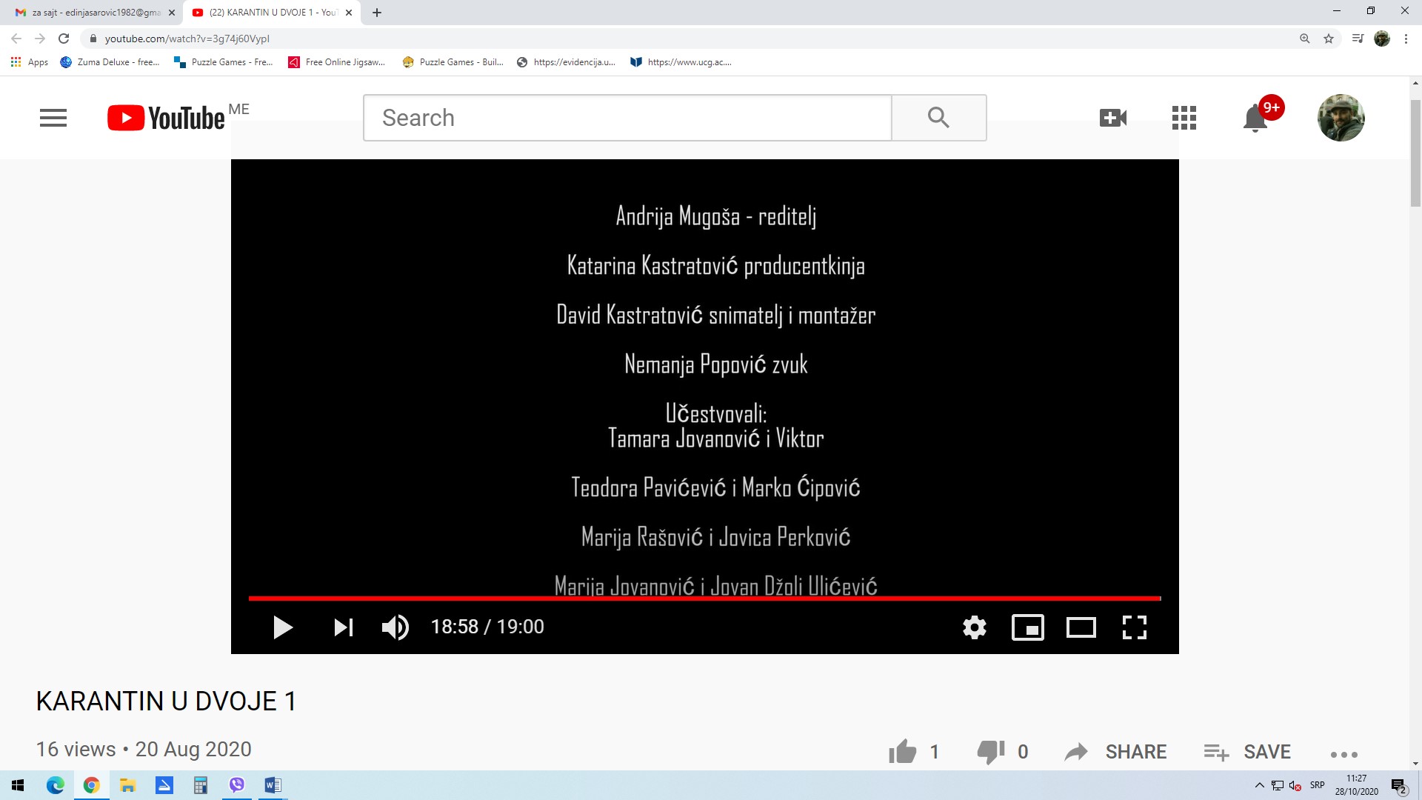This screenshot has width=1422, height=800.
Task: Open the volume tray icon
Action: point(1295,785)
